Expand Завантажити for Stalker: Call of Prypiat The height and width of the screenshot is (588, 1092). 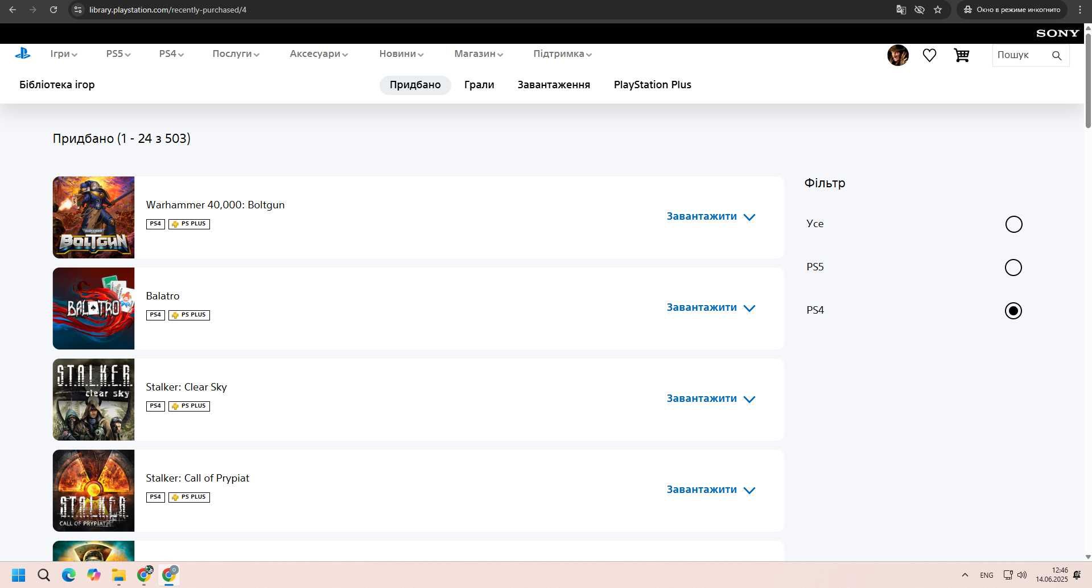(x=711, y=490)
